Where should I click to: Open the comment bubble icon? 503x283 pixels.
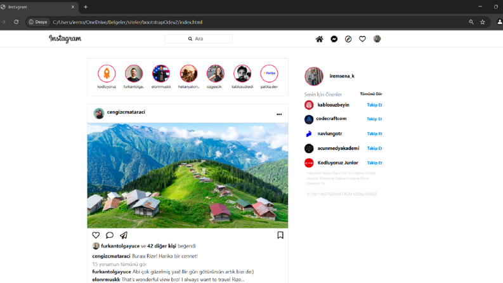[x=110, y=235]
